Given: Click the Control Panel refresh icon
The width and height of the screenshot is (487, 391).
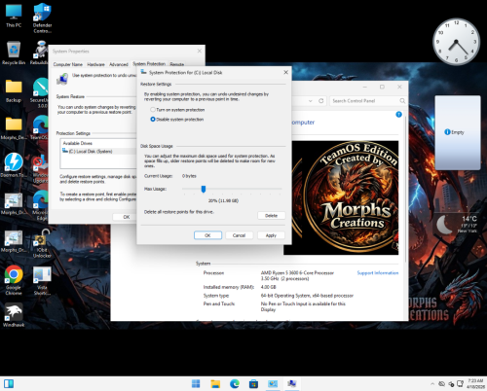Looking at the screenshot, I should tap(321, 101).
